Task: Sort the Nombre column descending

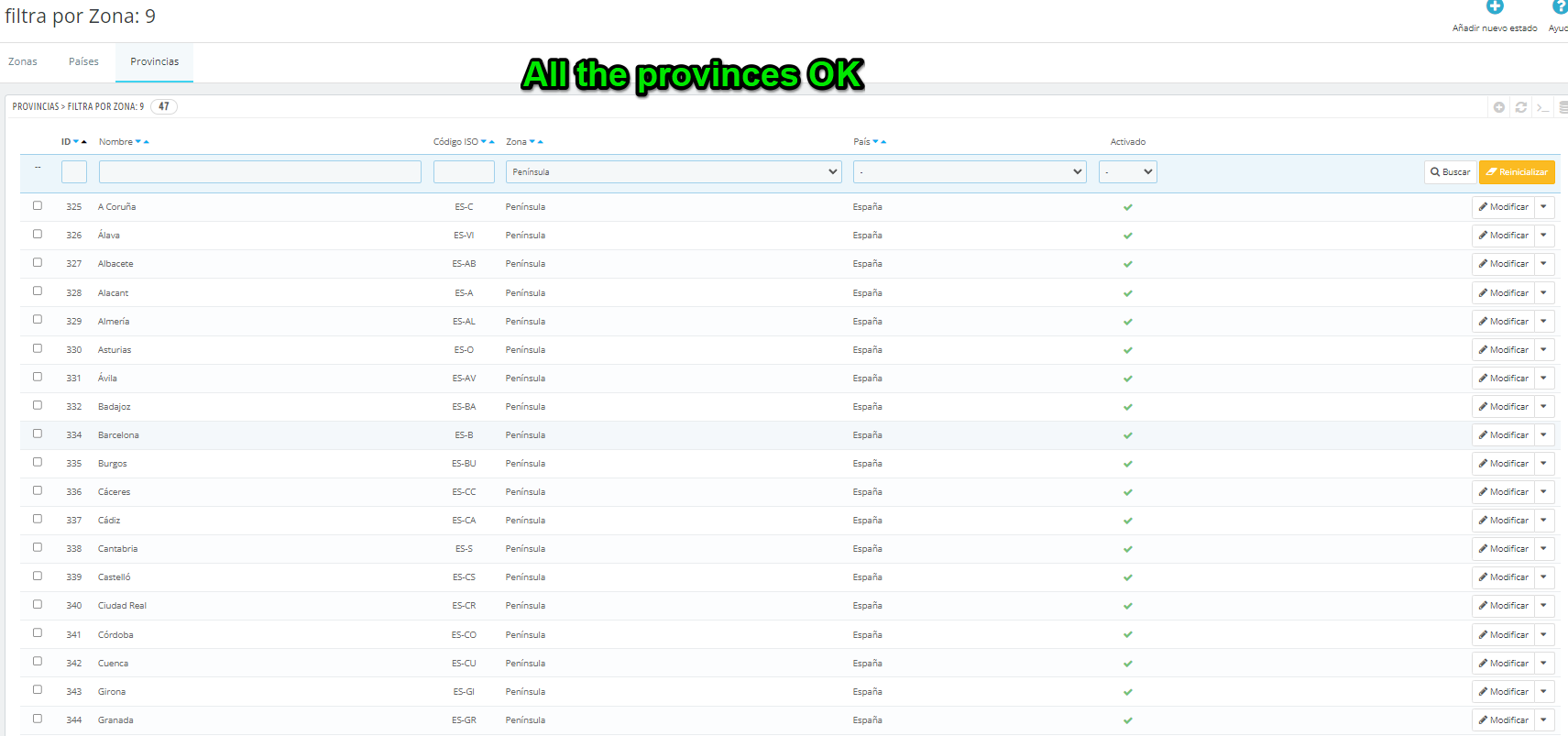Action: (138, 142)
